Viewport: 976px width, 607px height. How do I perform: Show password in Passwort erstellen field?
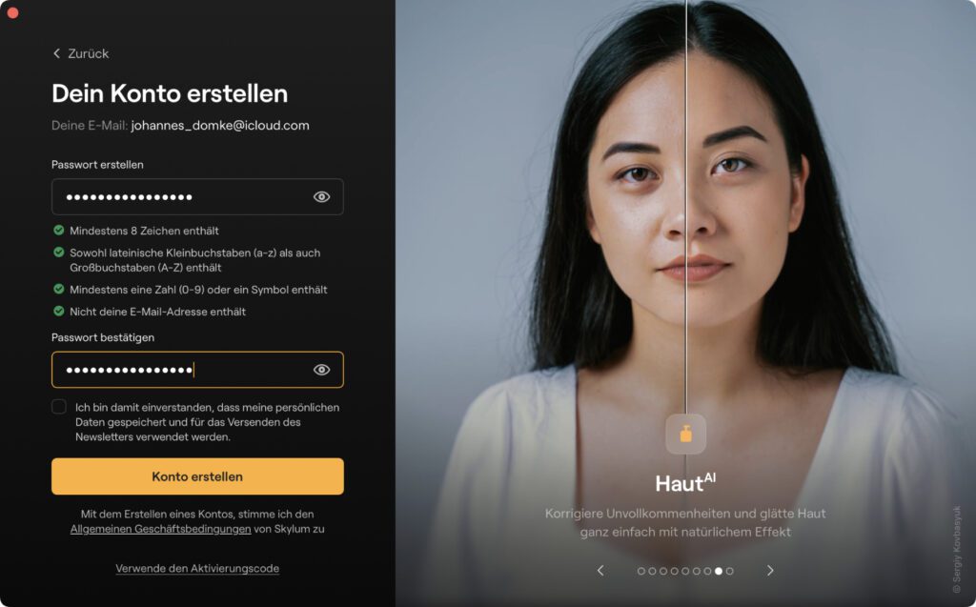(321, 196)
